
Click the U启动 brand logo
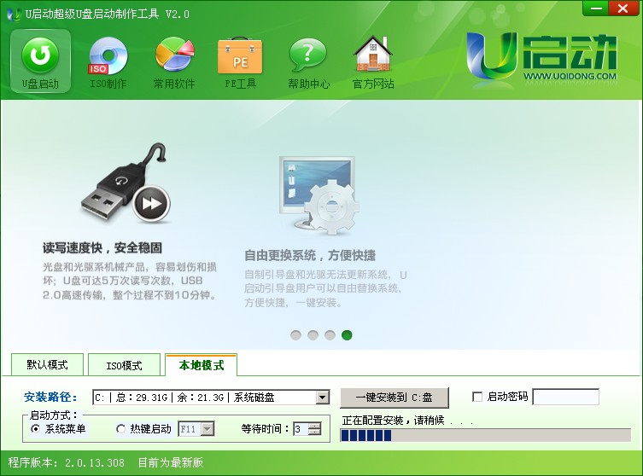coord(542,55)
